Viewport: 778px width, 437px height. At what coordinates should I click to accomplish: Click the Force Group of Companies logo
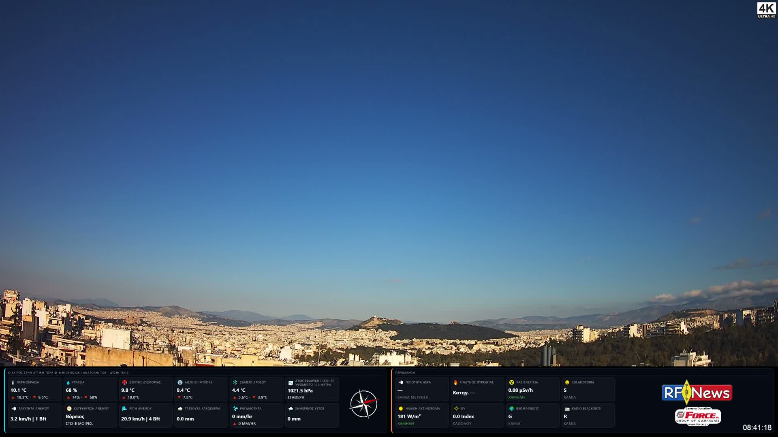(698, 417)
